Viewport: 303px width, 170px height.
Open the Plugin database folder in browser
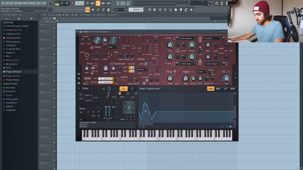14,71
